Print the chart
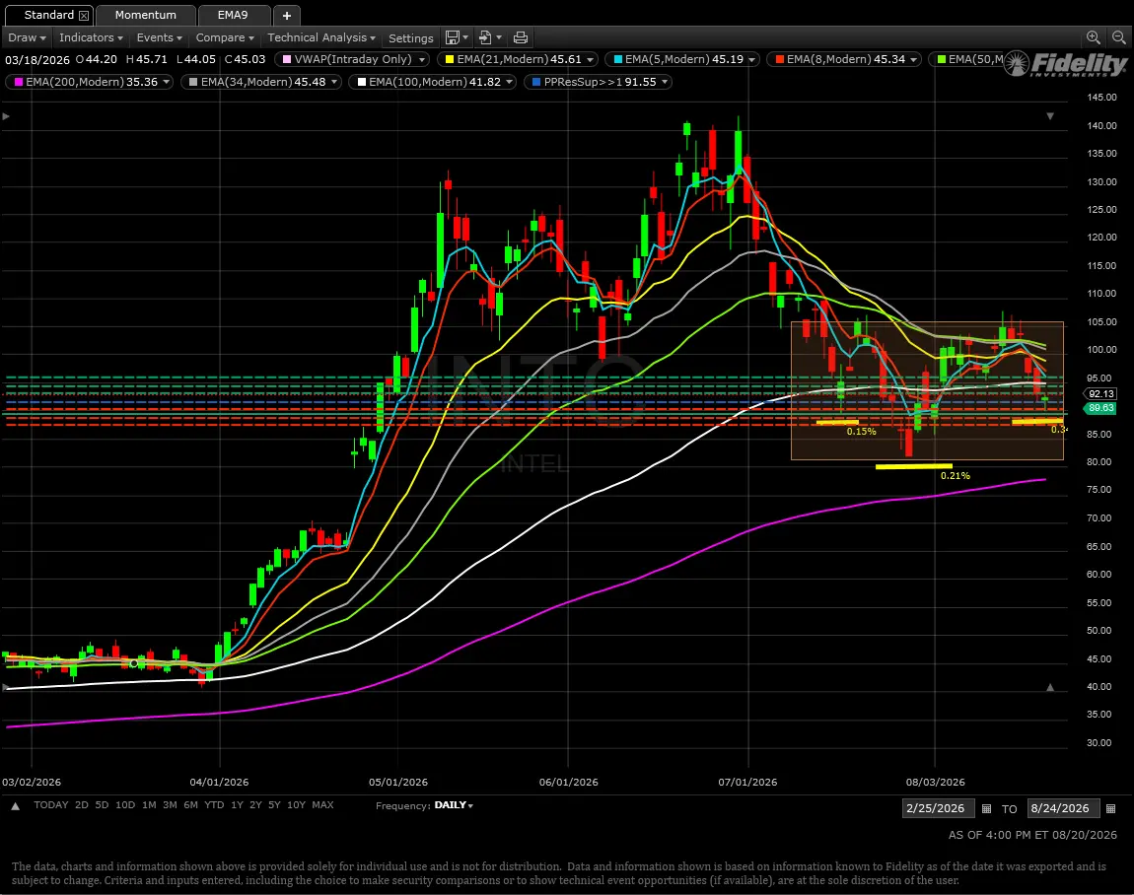 pyautogui.click(x=520, y=37)
